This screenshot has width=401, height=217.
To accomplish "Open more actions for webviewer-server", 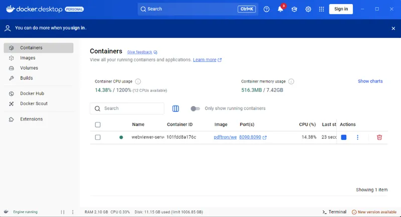I will click(x=357, y=137).
